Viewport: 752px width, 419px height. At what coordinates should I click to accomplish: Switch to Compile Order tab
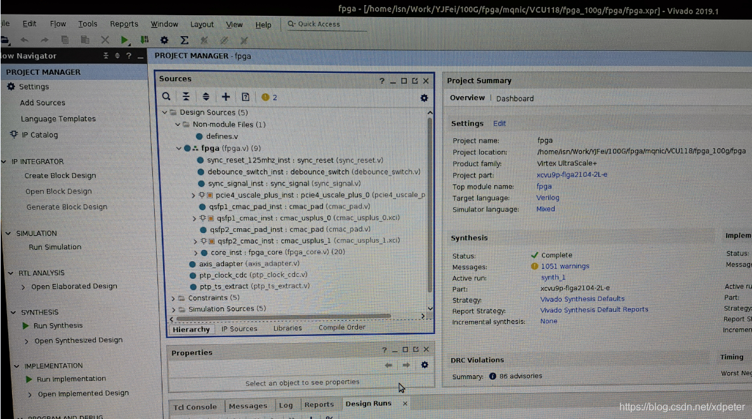pos(342,327)
